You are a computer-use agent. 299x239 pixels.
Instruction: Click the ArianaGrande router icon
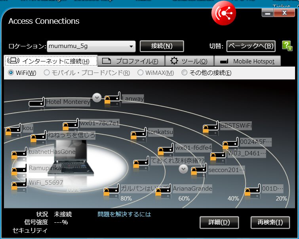[x=163, y=190]
